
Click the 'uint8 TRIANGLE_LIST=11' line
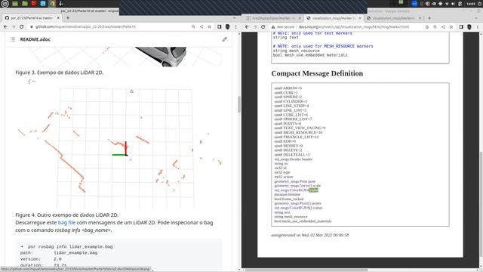[297, 137]
